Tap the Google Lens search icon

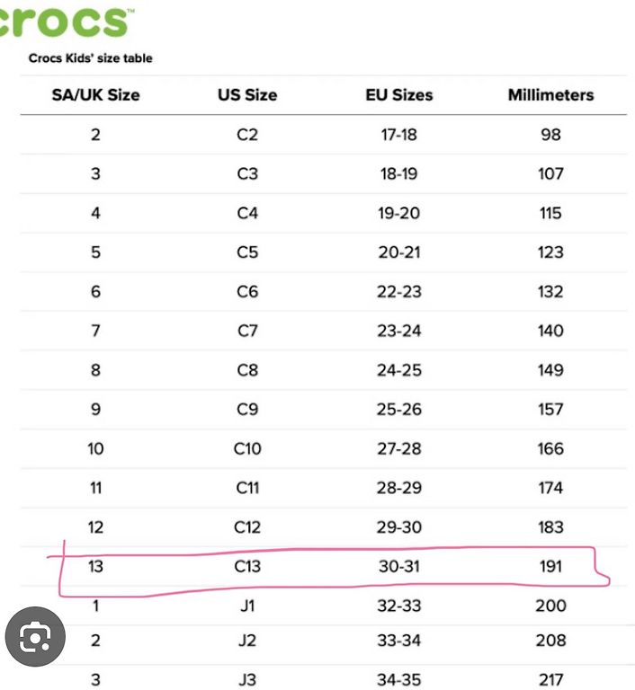click(x=35, y=636)
